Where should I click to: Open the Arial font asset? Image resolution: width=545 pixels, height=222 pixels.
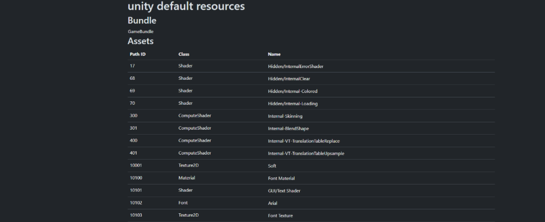click(273, 203)
